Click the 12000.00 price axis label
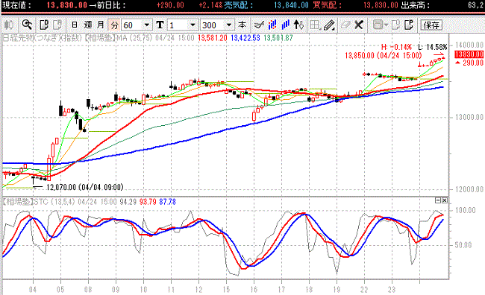Image resolution: width=485 pixels, height=295 pixels. pos(469,189)
